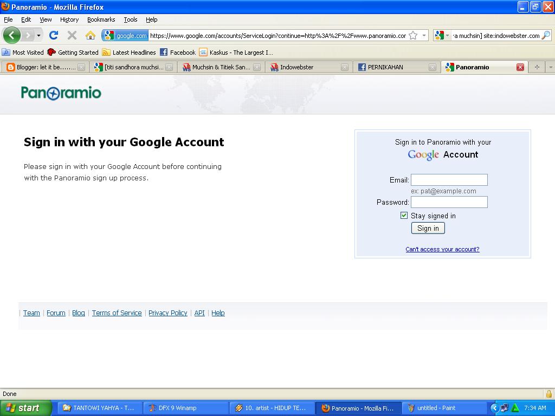555x416 pixels.
Task: Switch to DFX 9 Winamp taskbar item
Action: pos(185,408)
